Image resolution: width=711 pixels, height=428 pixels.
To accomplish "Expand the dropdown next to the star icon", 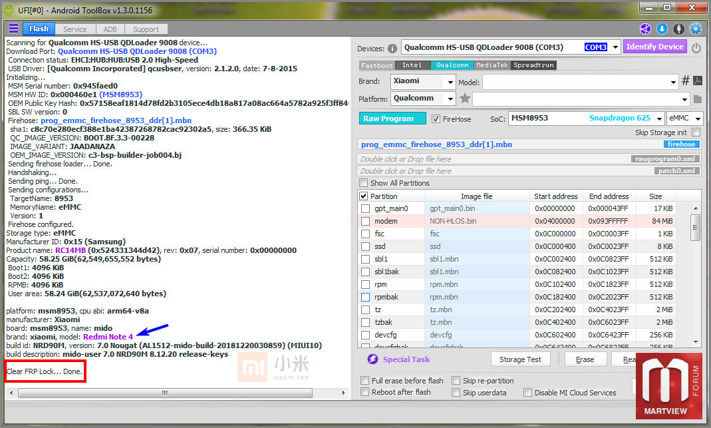I will (x=684, y=99).
